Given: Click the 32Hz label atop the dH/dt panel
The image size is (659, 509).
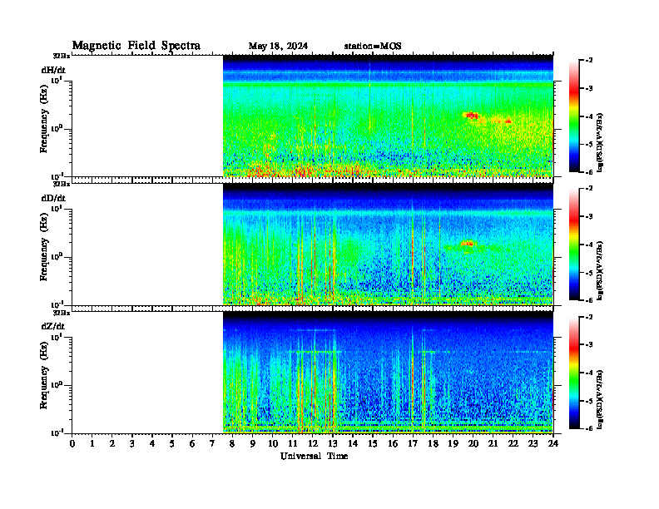Looking at the screenshot, I should point(62,56).
